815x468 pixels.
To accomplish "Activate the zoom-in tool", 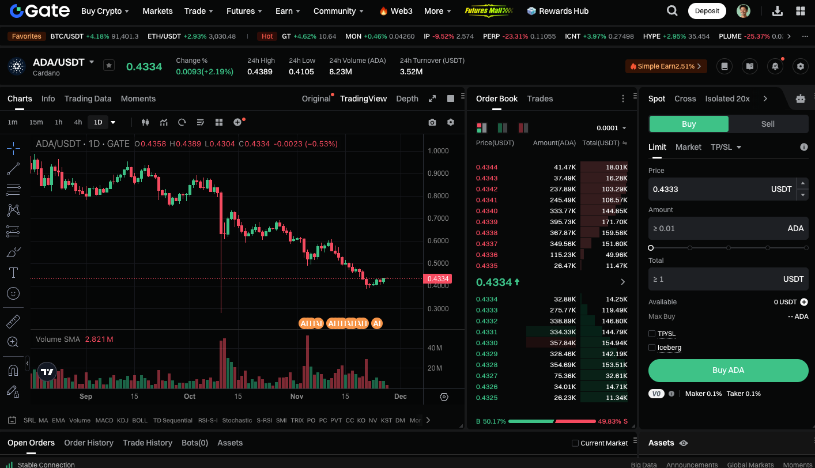I will 13,342.
